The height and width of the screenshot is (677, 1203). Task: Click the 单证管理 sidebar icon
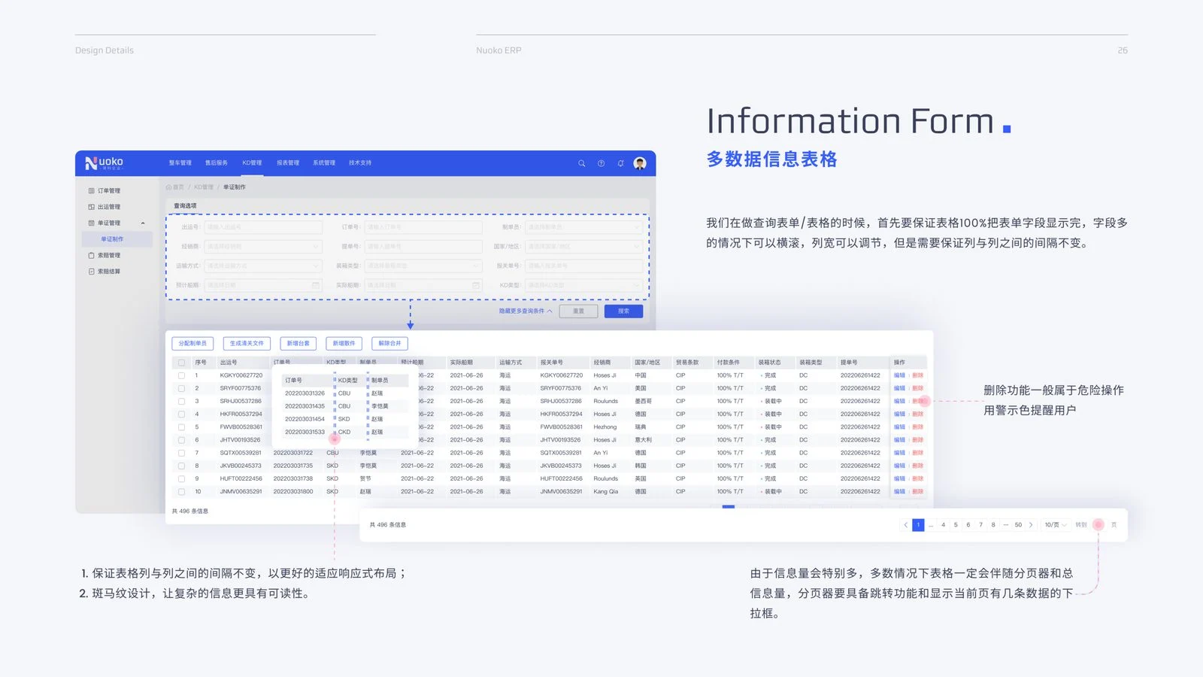[x=91, y=223]
